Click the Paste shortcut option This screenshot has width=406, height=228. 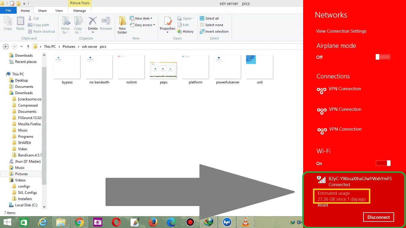[x=42, y=31]
